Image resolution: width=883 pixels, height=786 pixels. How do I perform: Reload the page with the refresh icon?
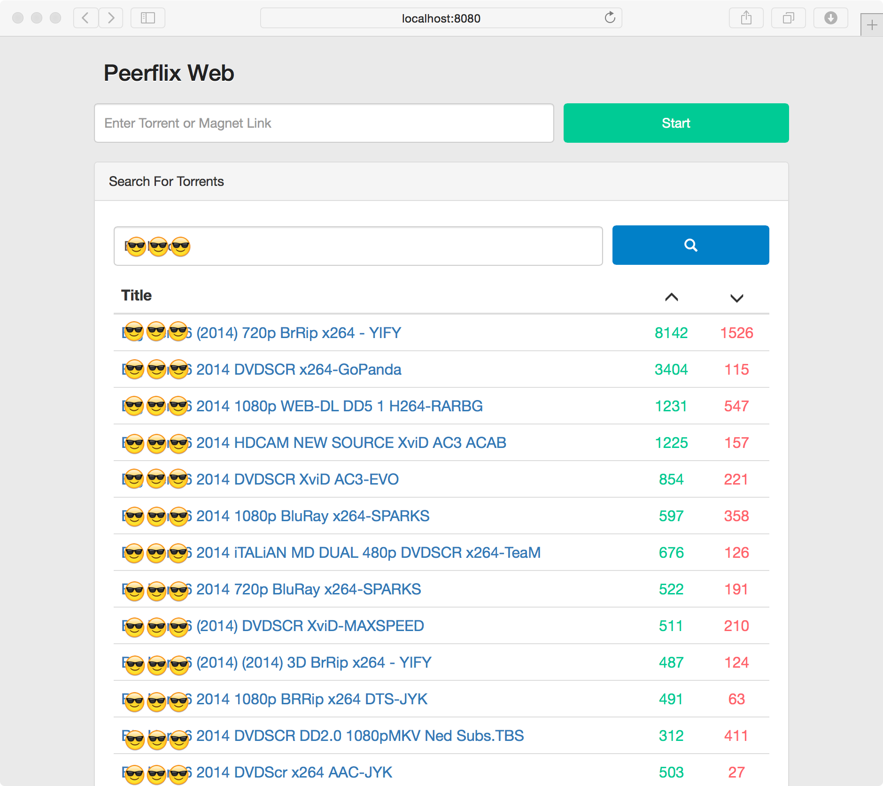[610, 18]
